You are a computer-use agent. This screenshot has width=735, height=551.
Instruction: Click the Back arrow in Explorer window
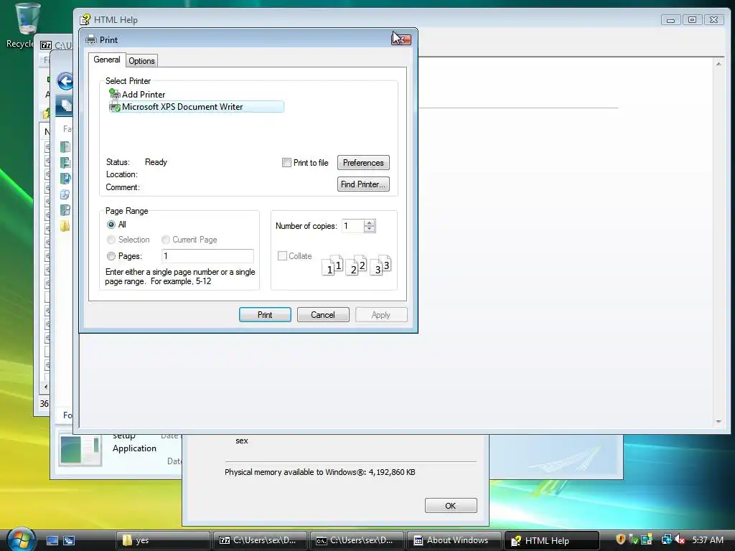click(65, 82)
